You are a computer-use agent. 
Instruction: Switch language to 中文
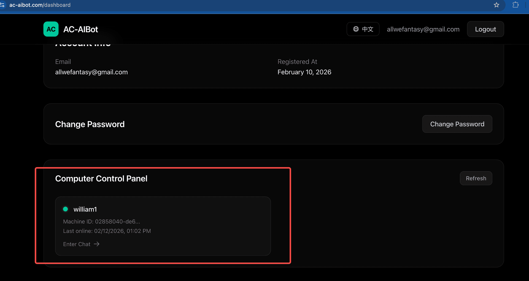(x=363, y=29)
